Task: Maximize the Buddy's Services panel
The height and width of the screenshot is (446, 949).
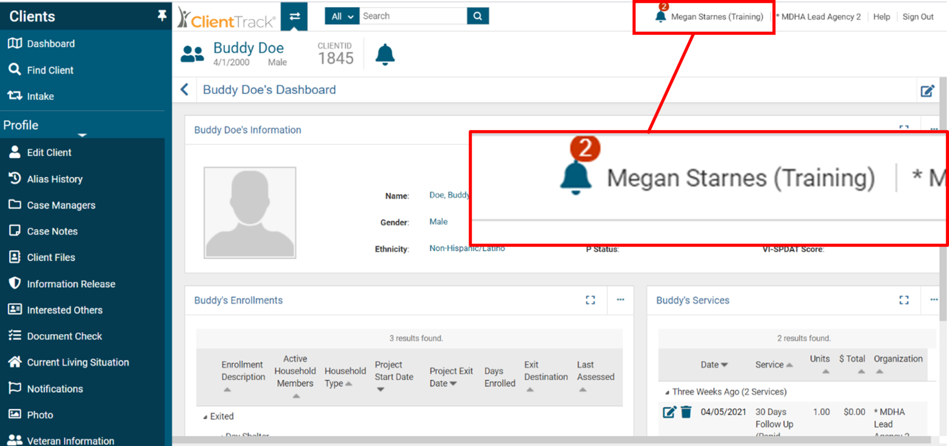Action: click(904, 300)
